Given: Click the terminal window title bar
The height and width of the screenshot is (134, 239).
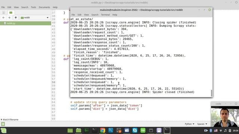Looking at the screenshot, I should 141,10.
